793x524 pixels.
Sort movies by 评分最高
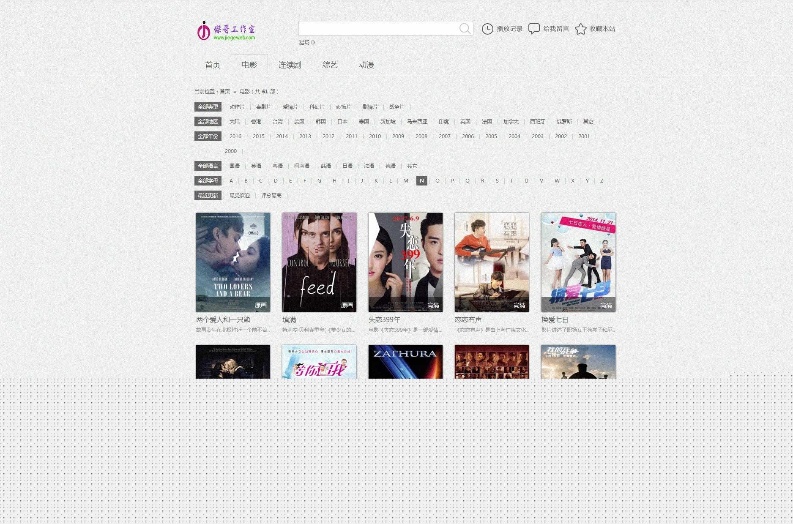click(271, 196)
